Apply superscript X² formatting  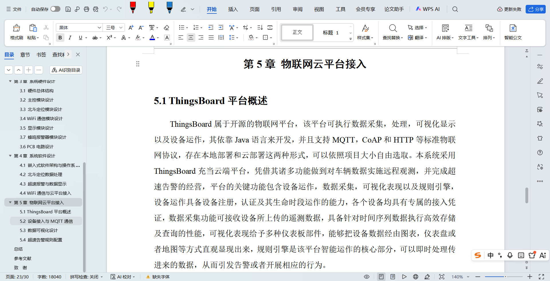(x=109, y=38)
